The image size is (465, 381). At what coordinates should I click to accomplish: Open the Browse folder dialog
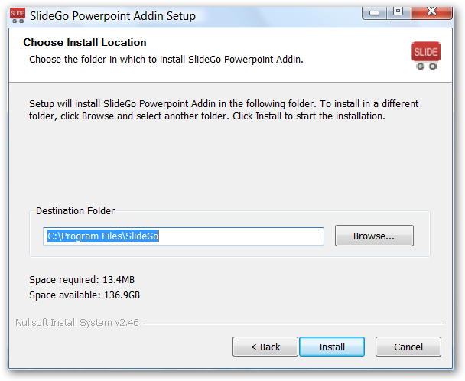coord(374,236)
